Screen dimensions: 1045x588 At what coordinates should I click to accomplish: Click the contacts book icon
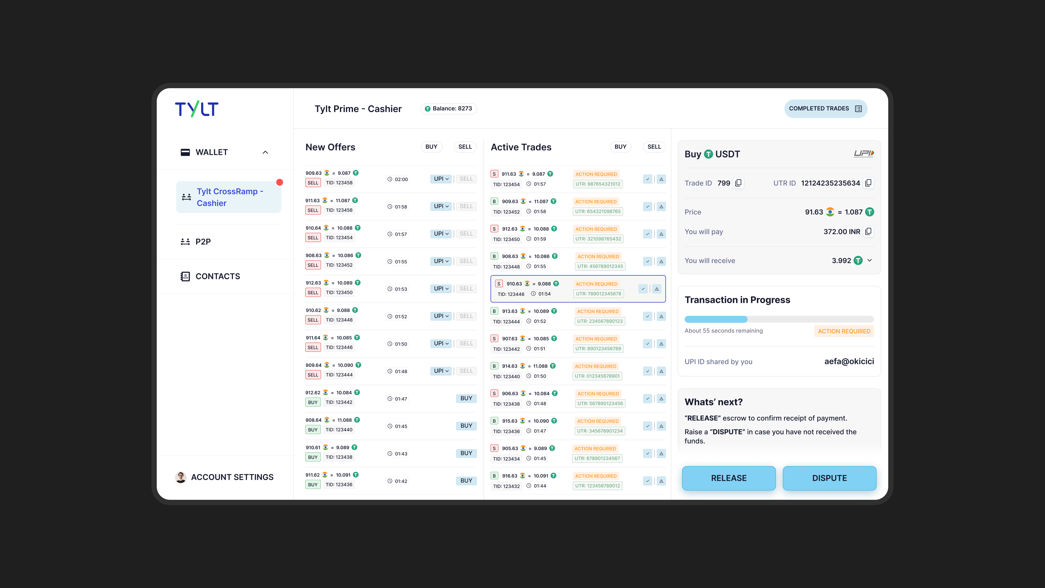click(x=185, y=276)
